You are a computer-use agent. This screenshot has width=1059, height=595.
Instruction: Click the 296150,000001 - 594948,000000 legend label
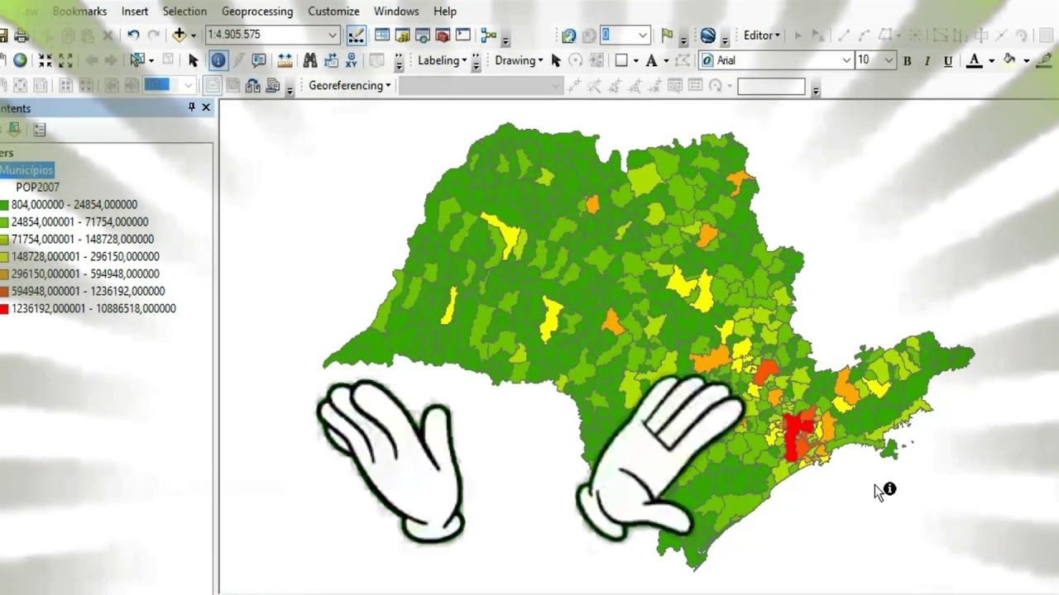85,274
